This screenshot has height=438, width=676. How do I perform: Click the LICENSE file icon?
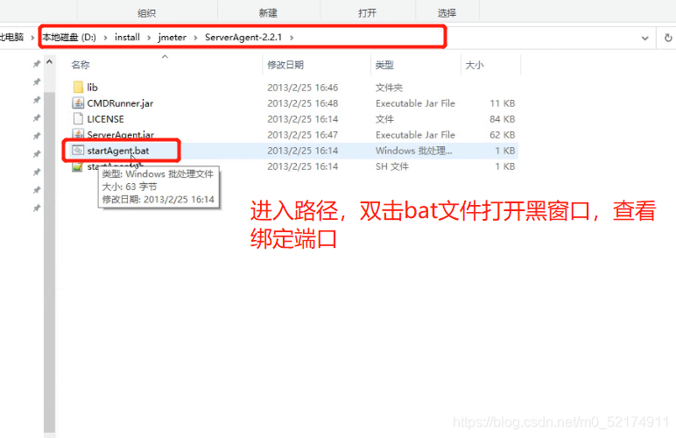pos(78,118)
